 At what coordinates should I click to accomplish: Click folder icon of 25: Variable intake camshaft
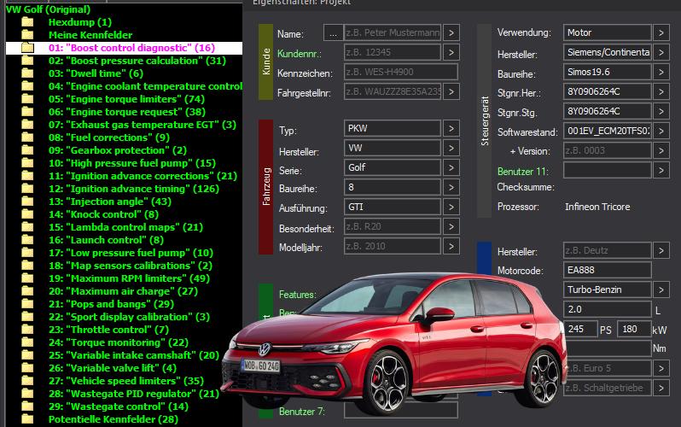[27, 354]
